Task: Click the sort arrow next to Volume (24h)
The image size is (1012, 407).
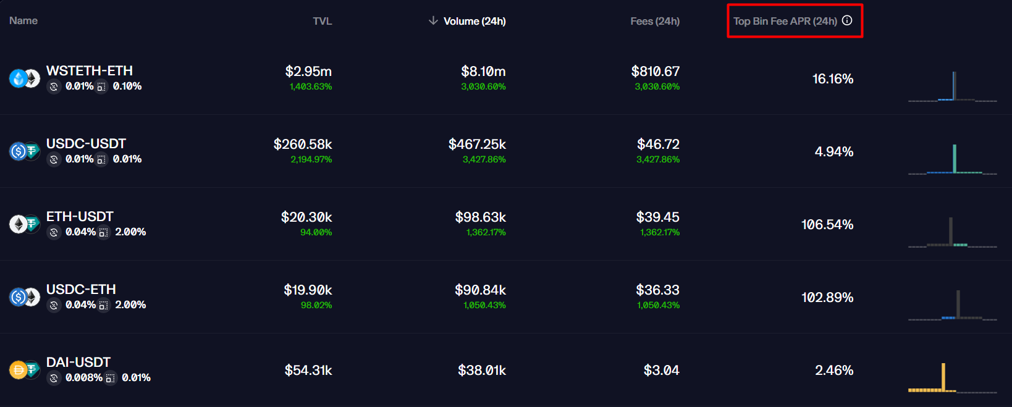Action: (x=433, y=21)
